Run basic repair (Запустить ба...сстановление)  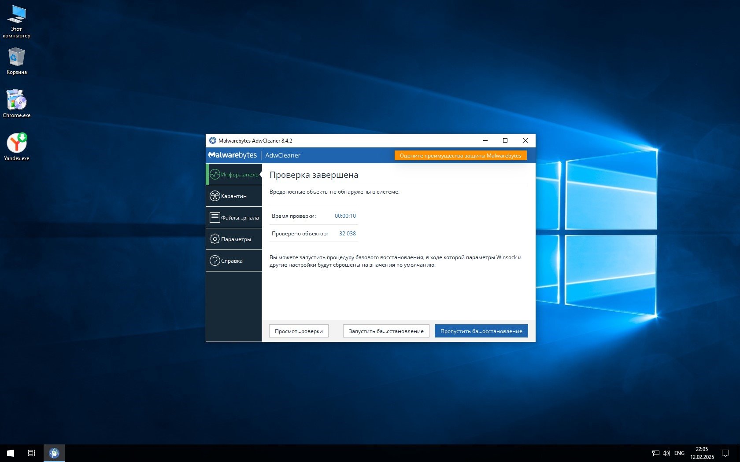coord(386,331)
